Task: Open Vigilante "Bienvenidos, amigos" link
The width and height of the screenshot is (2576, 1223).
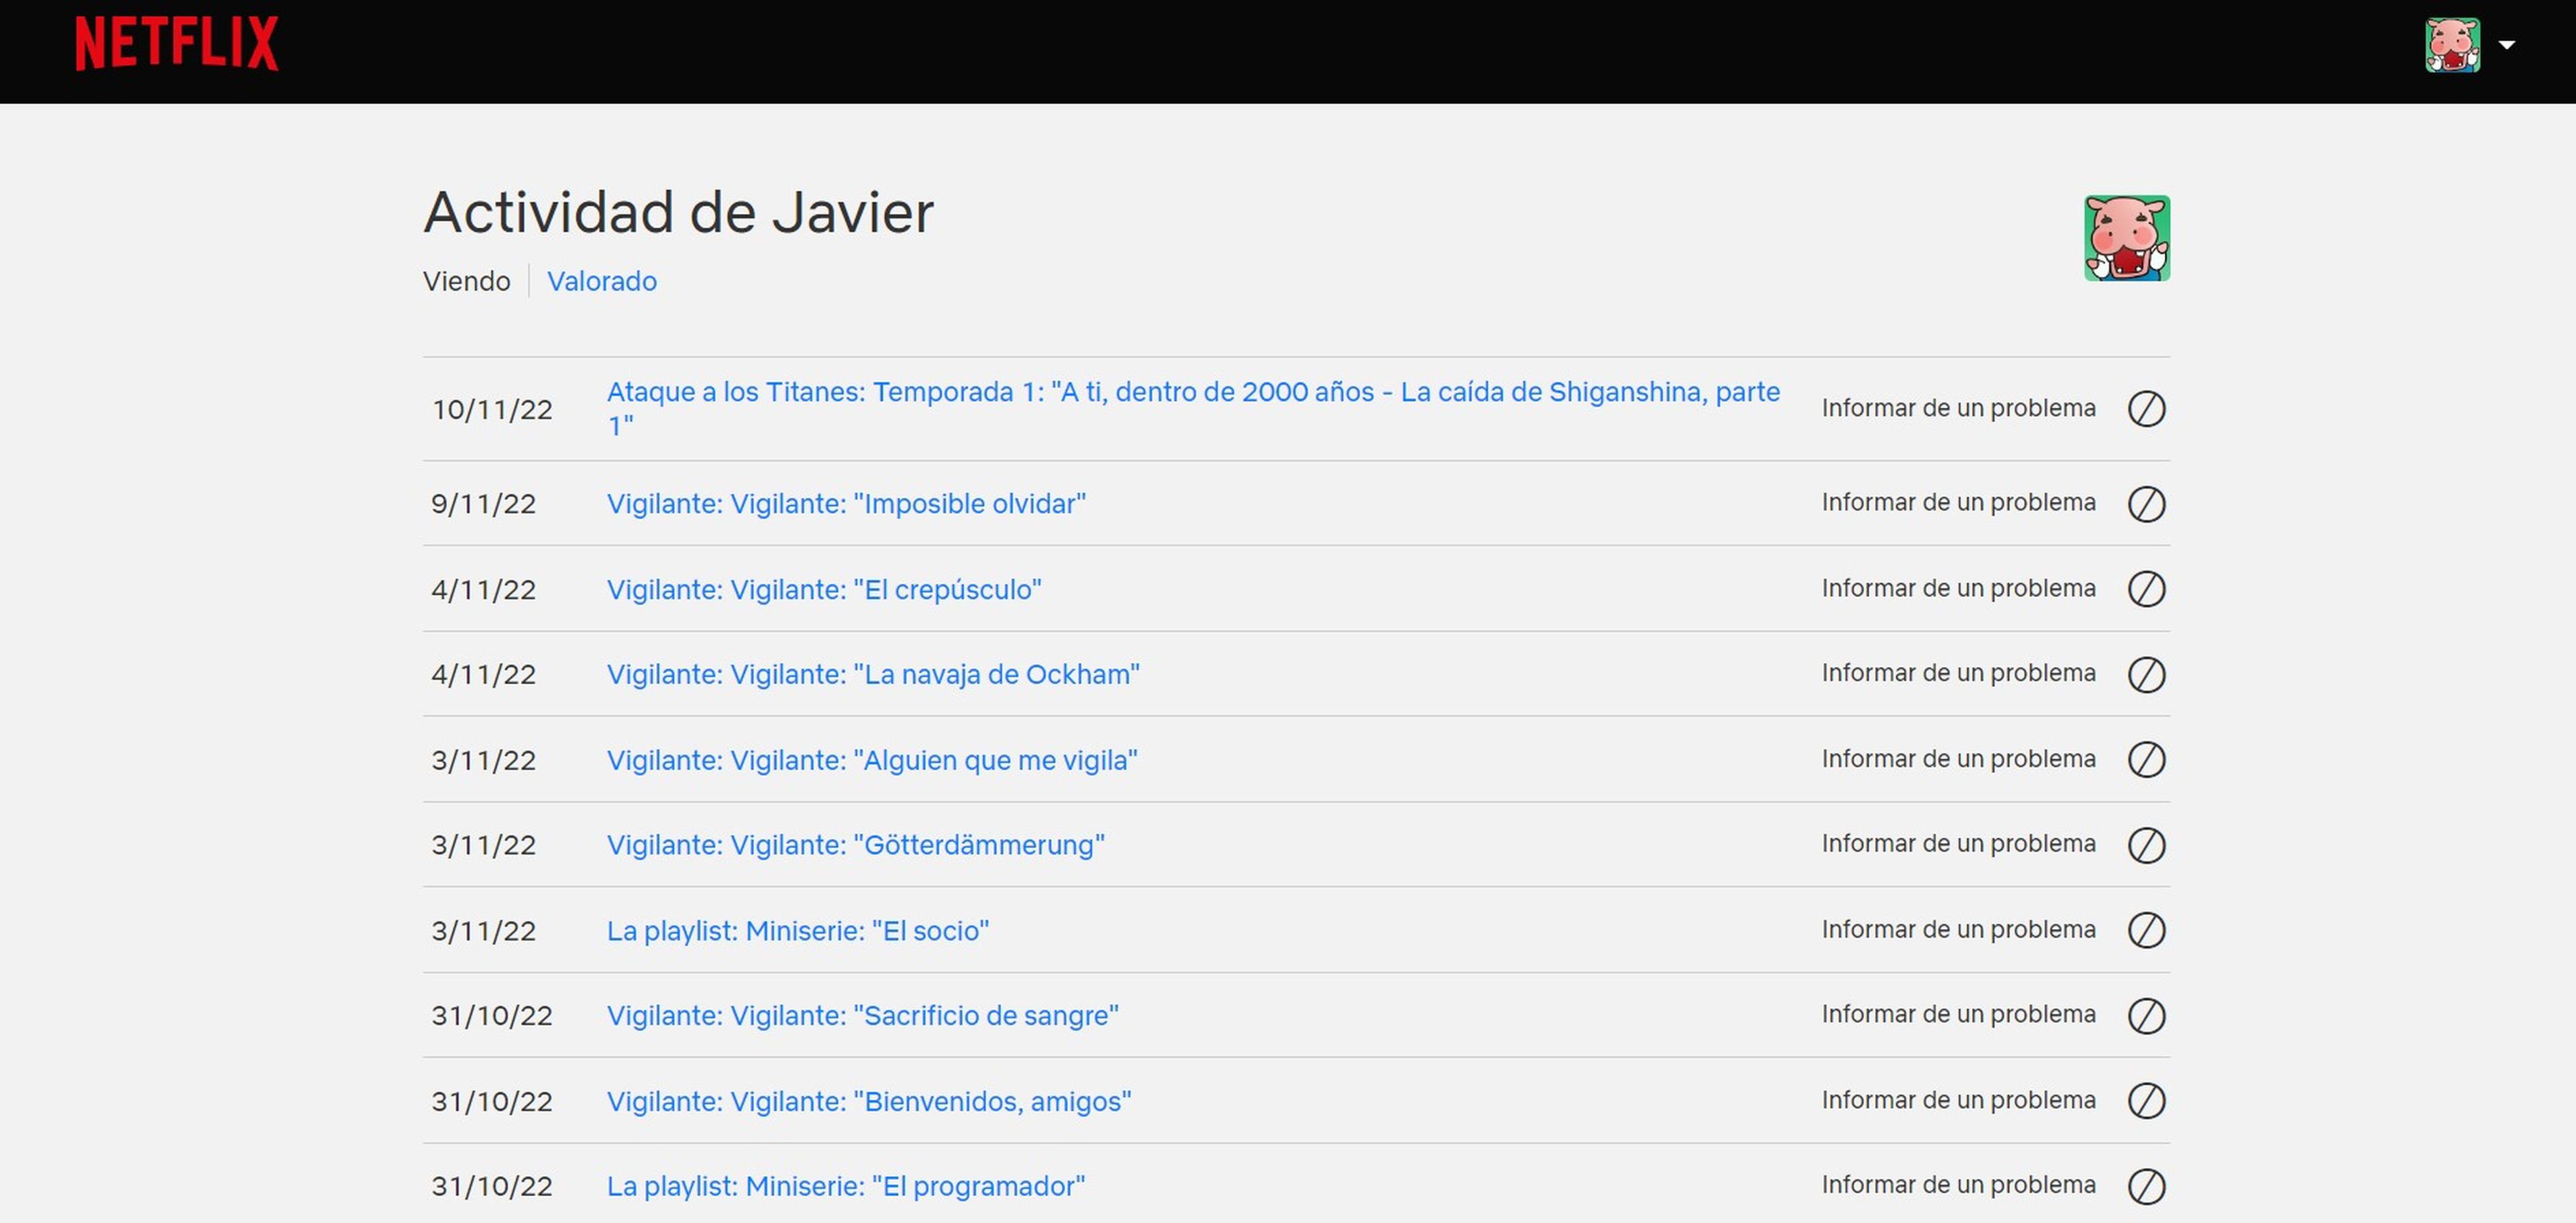Action: coord(869,1102)
